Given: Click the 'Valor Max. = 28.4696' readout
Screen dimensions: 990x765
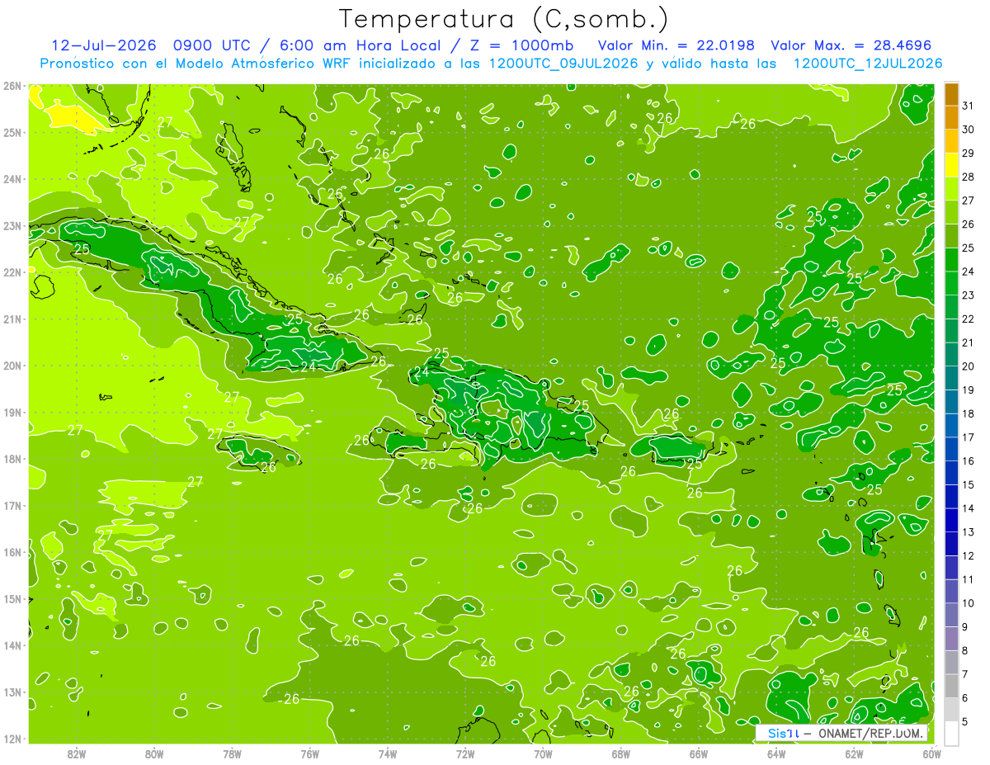Looking at the screenshot, I should click(x=851, y=45).
